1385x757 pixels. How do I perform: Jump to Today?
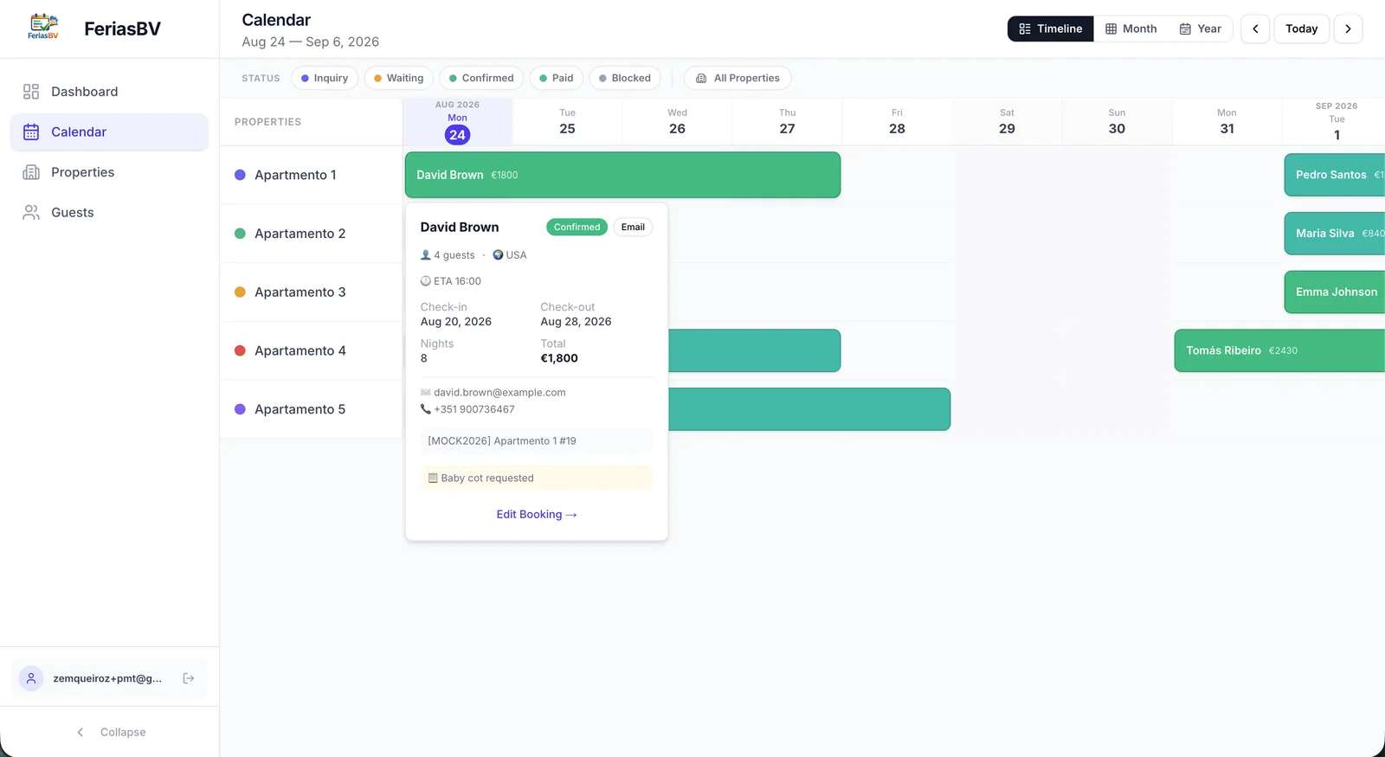click(1301, 29)
